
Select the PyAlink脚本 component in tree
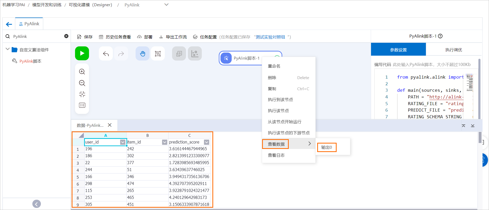click(x=30, y=61)
